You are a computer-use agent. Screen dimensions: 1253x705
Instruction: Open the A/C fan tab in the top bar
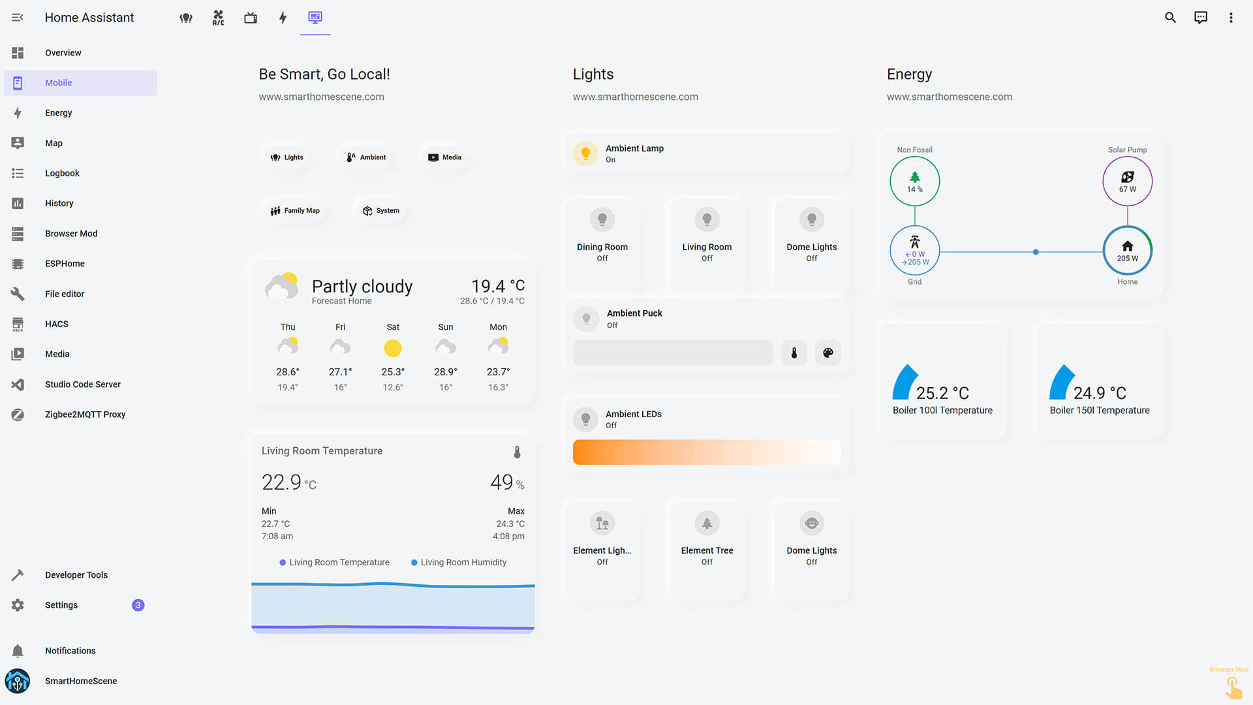218,18
